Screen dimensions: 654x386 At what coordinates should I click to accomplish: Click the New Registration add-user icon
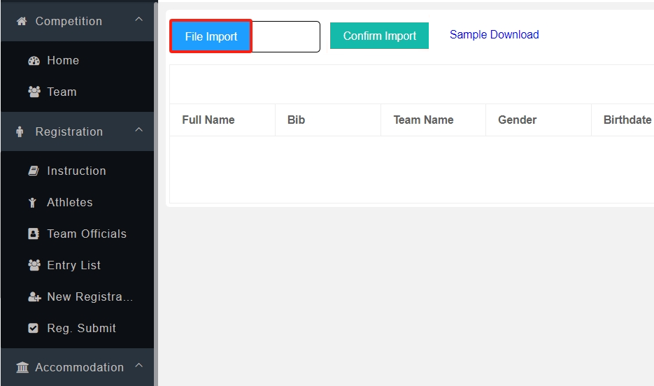tap(34, 296)
